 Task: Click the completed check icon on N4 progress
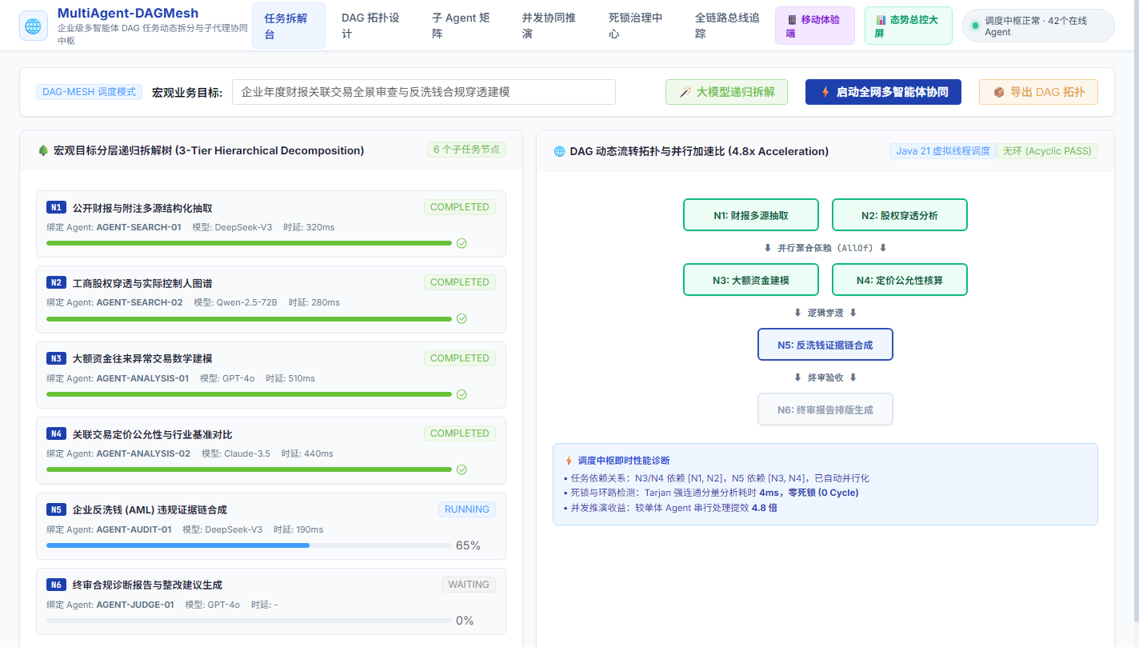(x=462, y=469)
